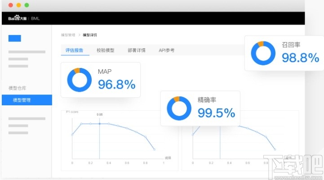Select 模型管理 in the sidebar

coord(27,100)
